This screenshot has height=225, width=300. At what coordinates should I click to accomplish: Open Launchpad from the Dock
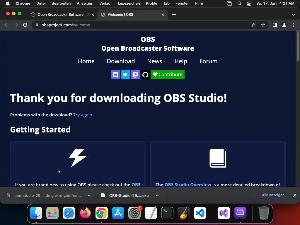[x=52, y=213]
